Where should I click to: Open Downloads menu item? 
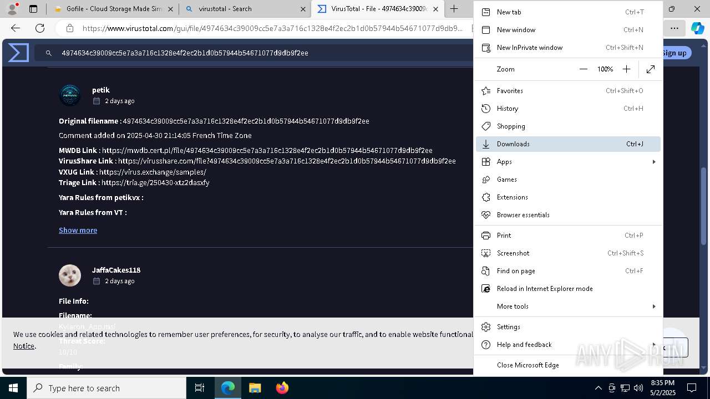[x=568, y=144]
